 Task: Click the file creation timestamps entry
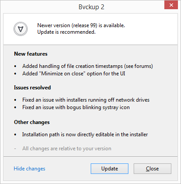(88, 66)
